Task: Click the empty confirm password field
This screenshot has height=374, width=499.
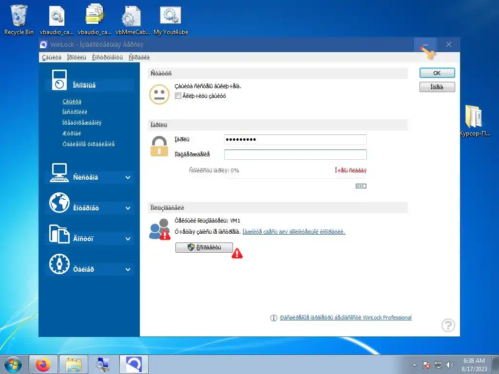Action: (295, 154)
